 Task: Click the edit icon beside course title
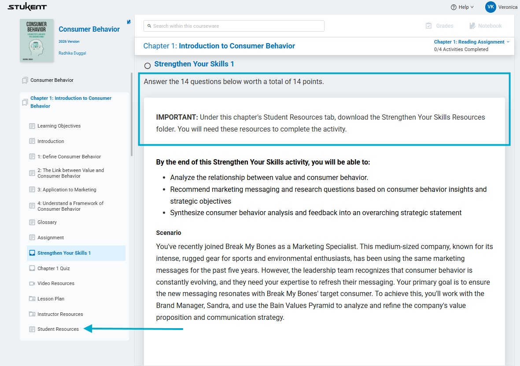[x=129, y=22]
